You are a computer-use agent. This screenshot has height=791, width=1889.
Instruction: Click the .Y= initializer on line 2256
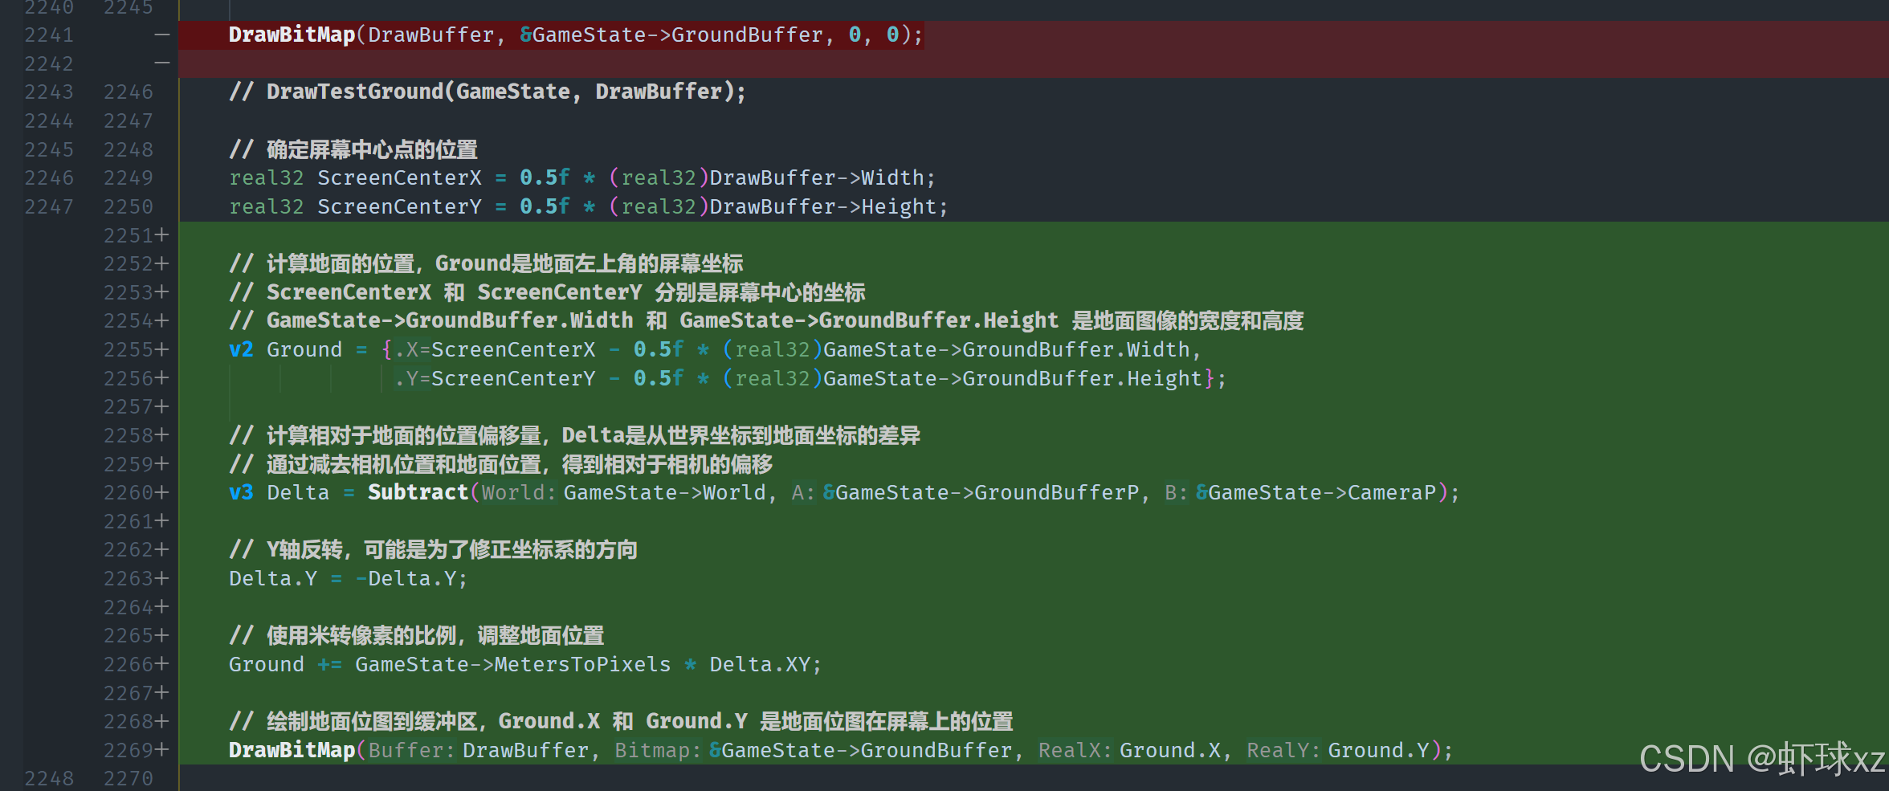point(413,378)
